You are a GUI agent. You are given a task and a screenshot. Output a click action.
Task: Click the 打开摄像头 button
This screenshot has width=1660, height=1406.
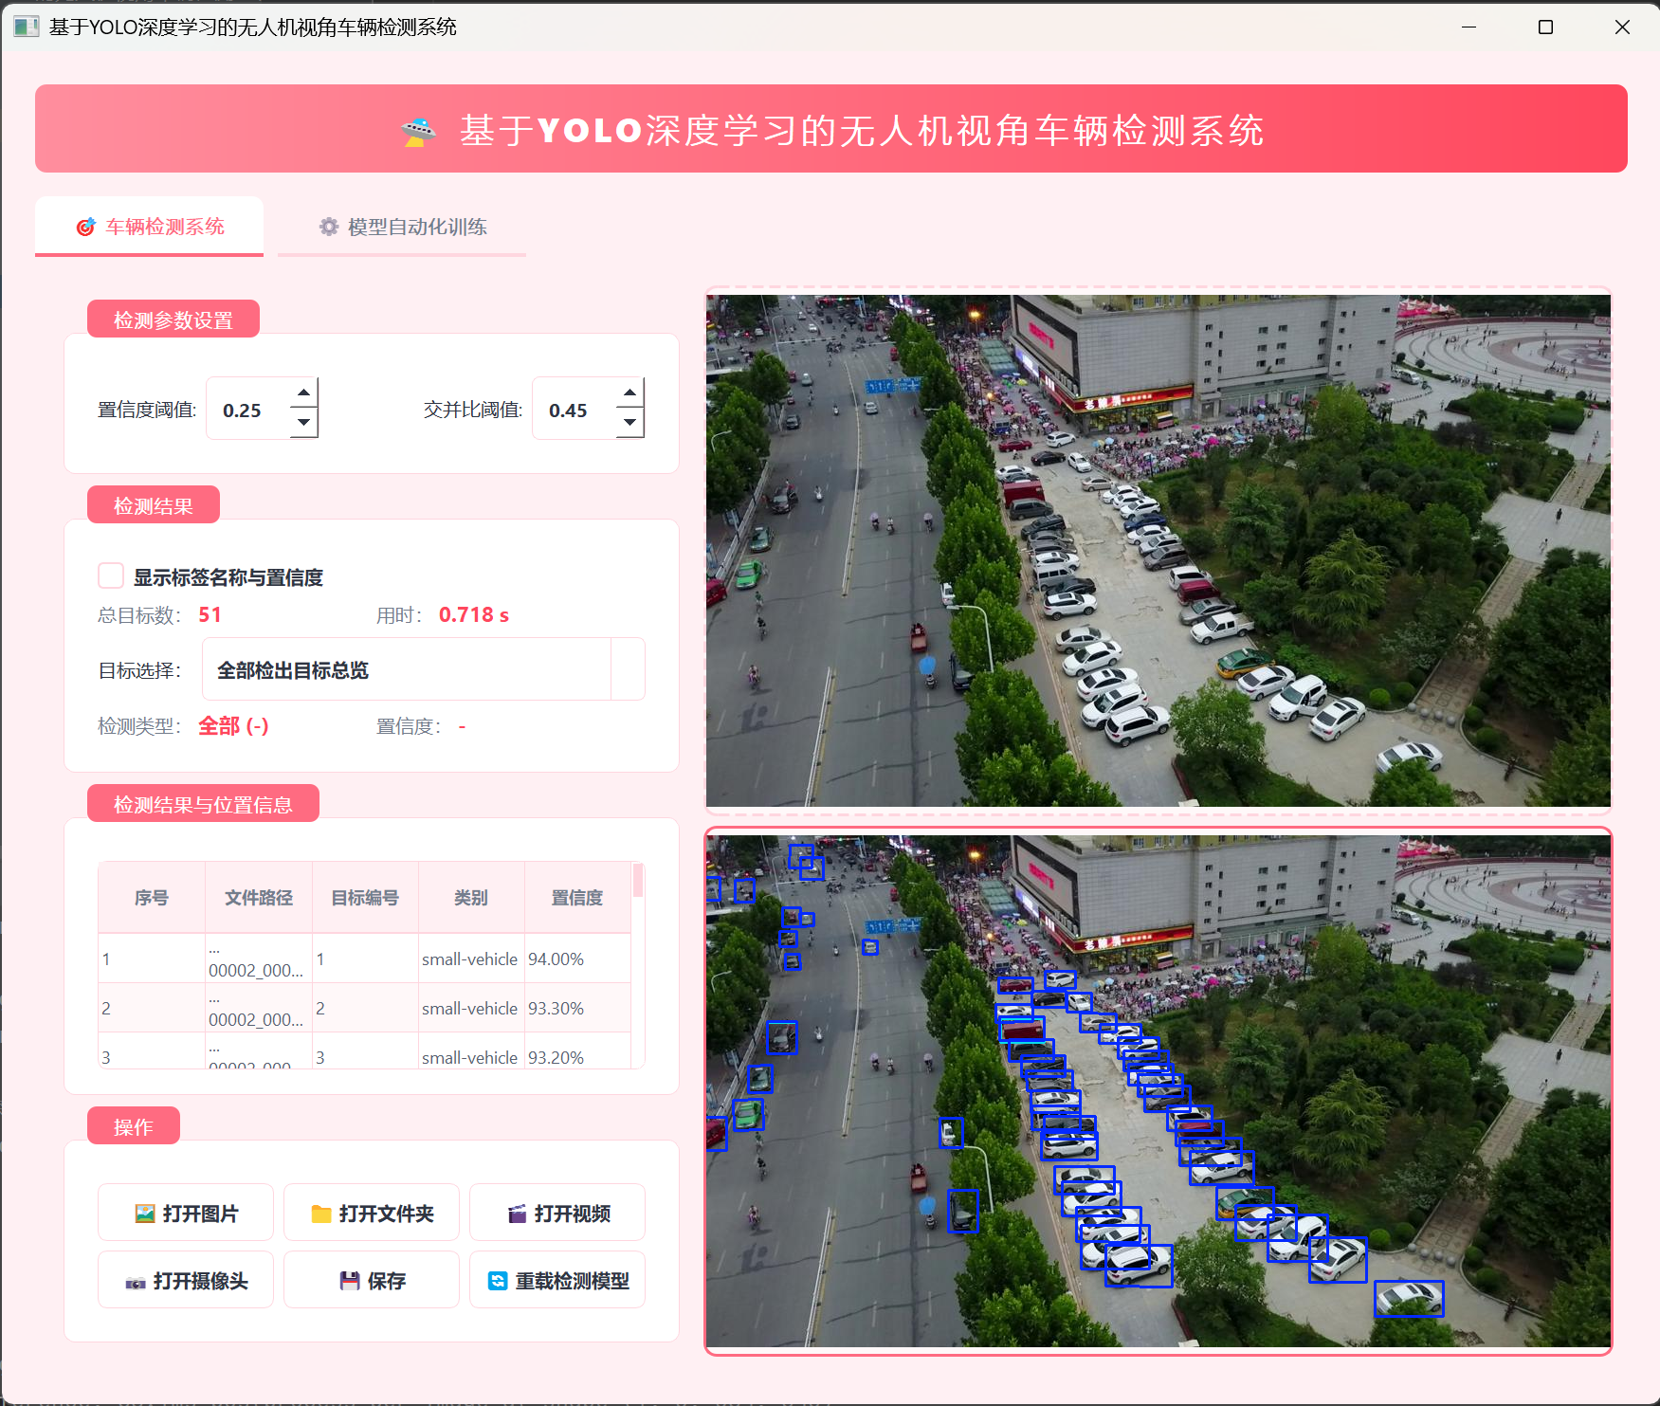(x=186, y=1280)
